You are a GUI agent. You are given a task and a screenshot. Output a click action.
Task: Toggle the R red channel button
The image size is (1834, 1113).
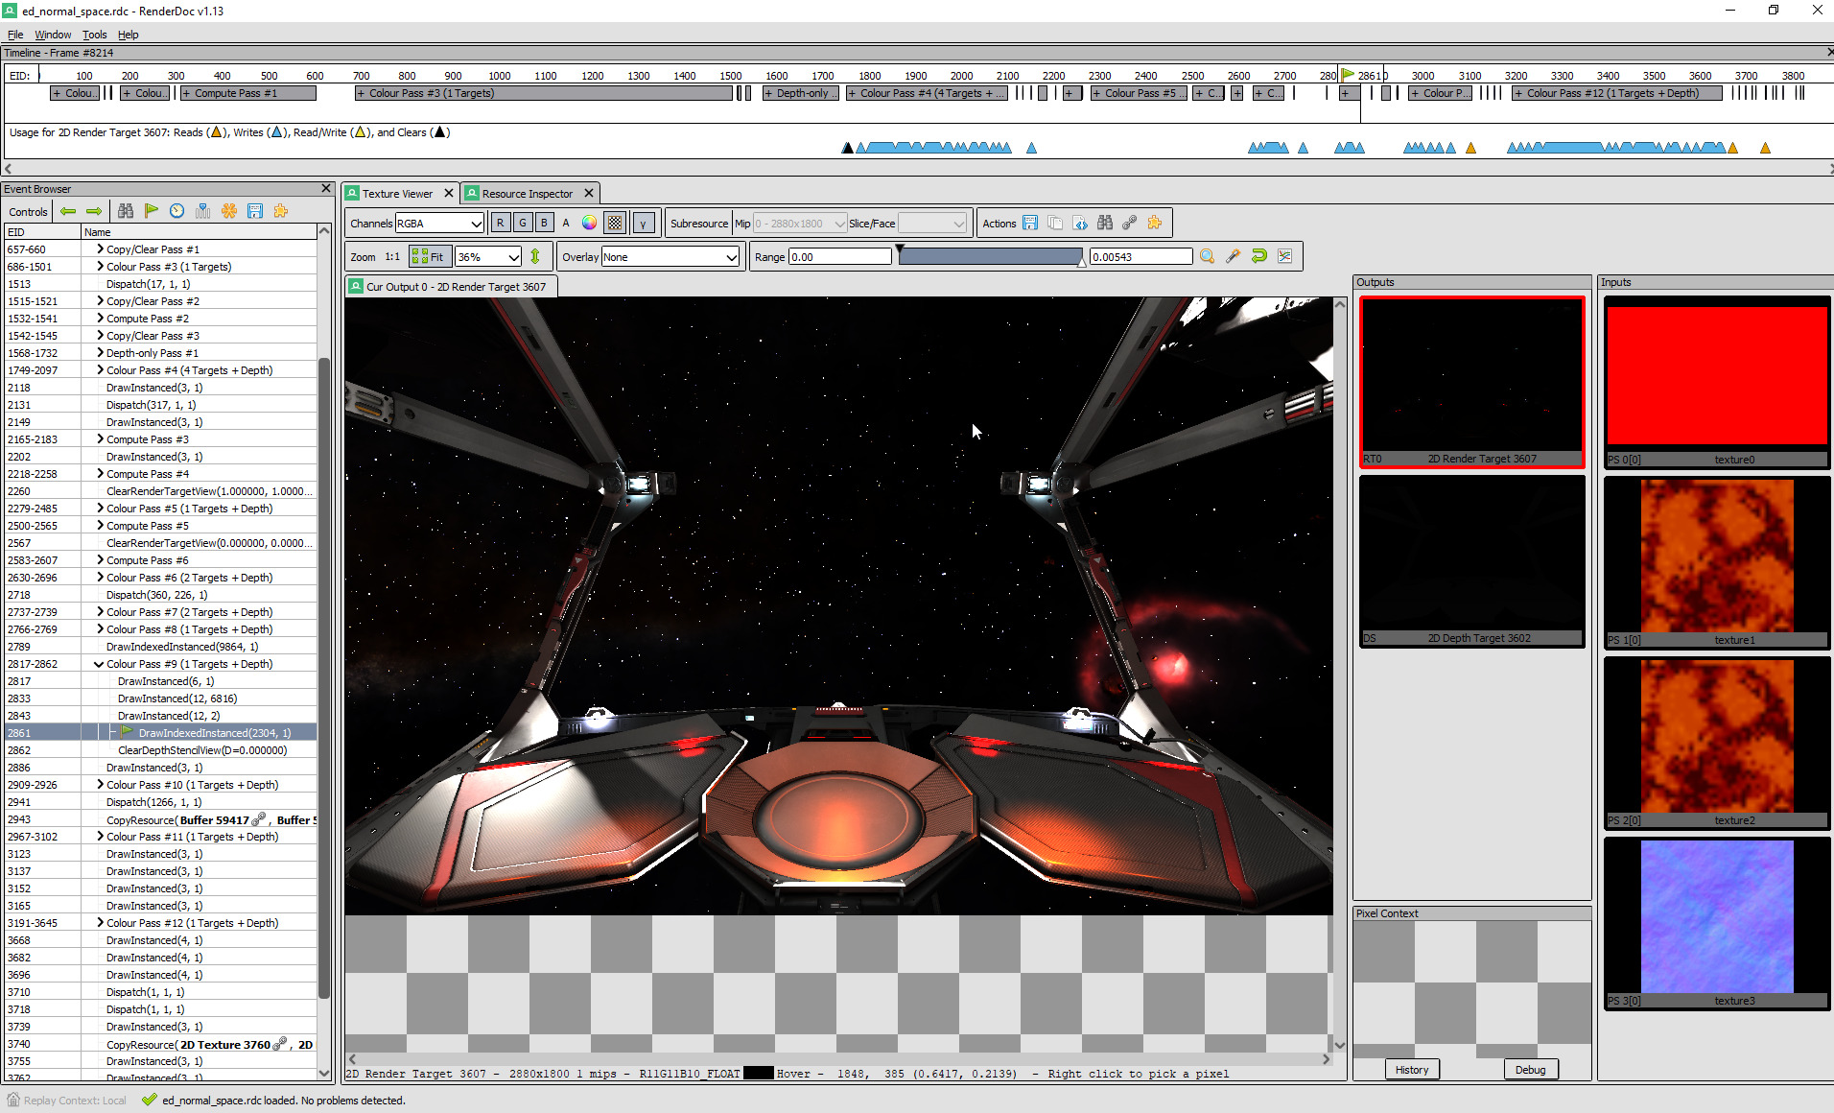point(501,223)
